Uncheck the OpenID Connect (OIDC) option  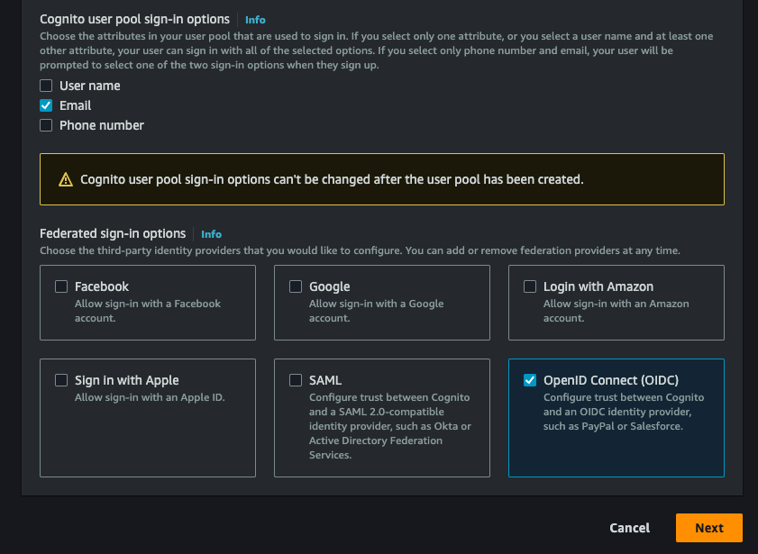pos(530,380)
